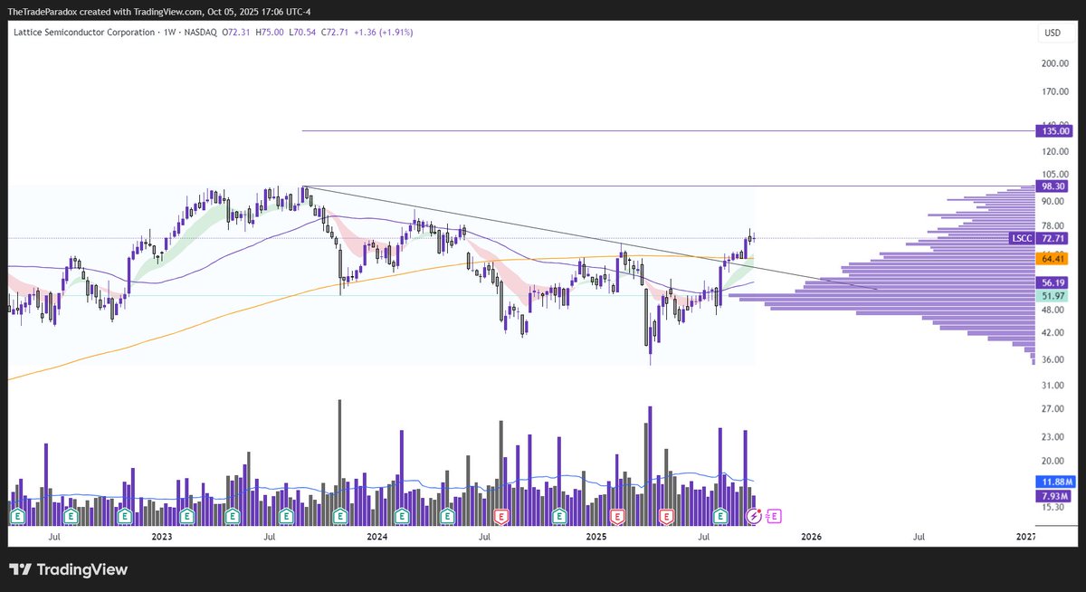This screenshot has height=592, width=1086.
Task: Click the H75.00 high value
Action: [271, 33]
